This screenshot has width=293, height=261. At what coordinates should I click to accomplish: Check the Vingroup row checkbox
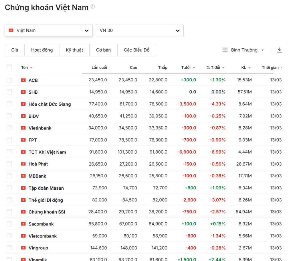pyautogui.click(x=9, y=248)
